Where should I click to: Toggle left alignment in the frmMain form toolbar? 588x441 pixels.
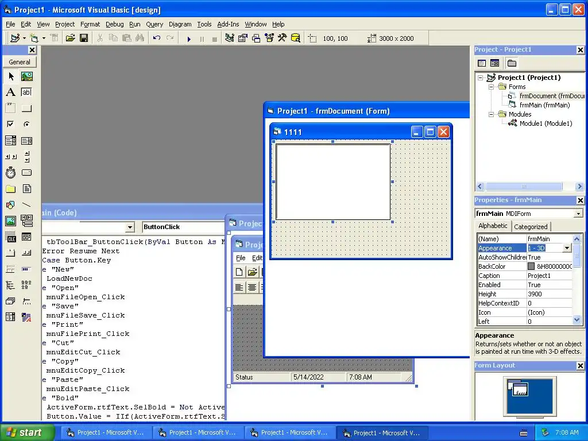[x=239, y=288]
